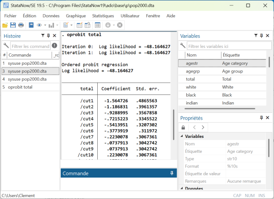Toggle the pin on the Commande panel

click(x=172, y=173)
